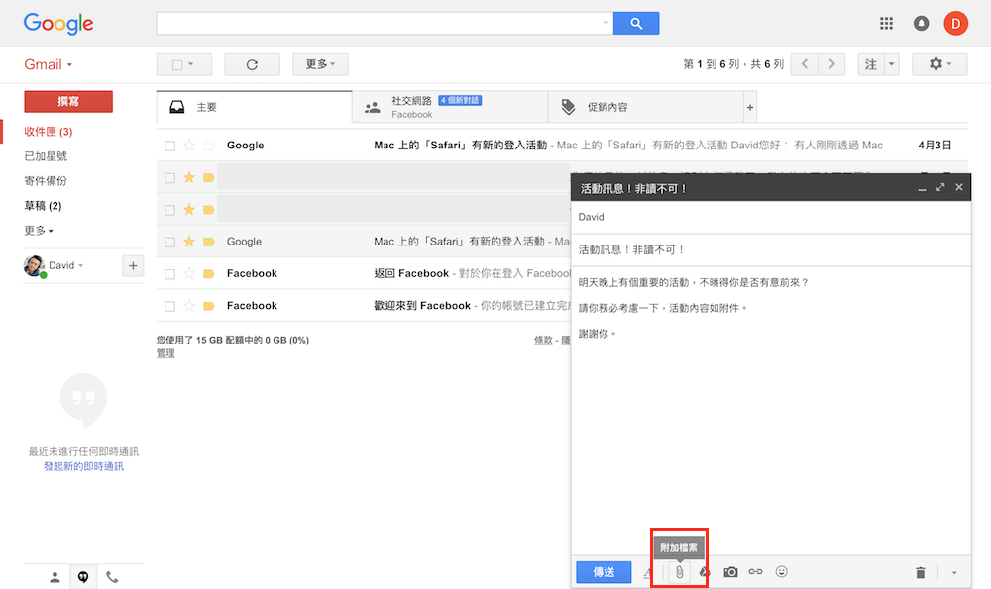
Task: Click in the Google search field
Action: pyautogui.click(x=382, y=23)
